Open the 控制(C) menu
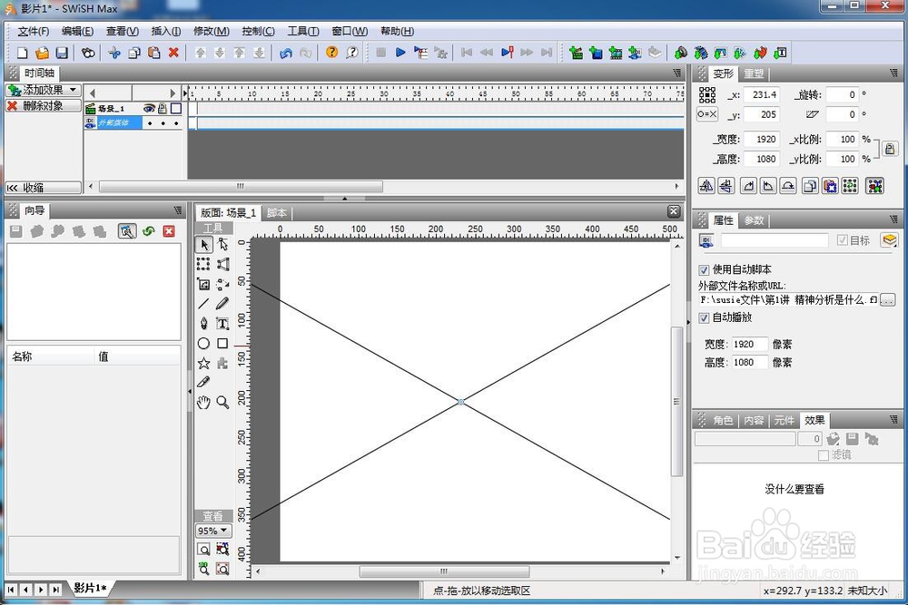908x605 pixels. (x=258, y=31)
